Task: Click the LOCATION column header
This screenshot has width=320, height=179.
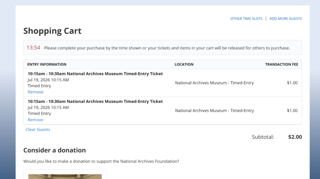Action: coord(184,64)
